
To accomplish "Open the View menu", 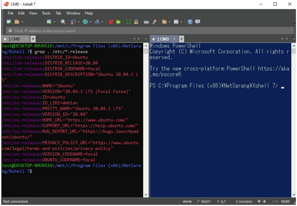I will 33,13.
